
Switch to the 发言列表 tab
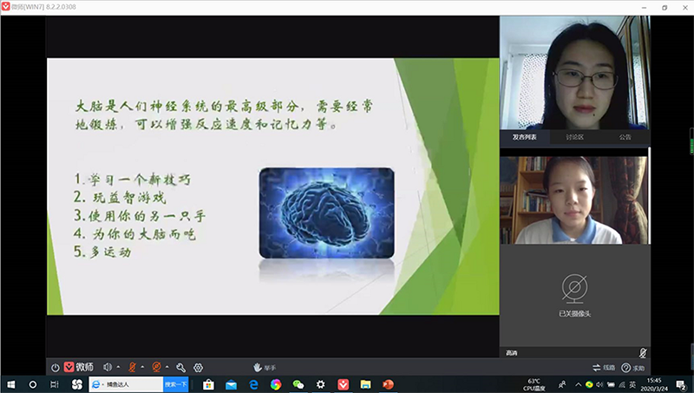[525, 137]
